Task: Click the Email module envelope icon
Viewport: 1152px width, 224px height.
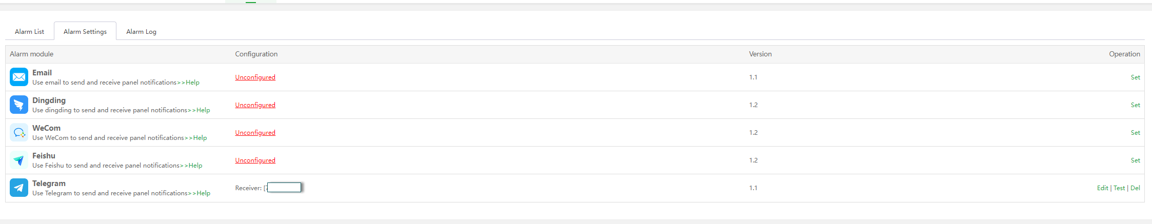Action: click(19, 77)
